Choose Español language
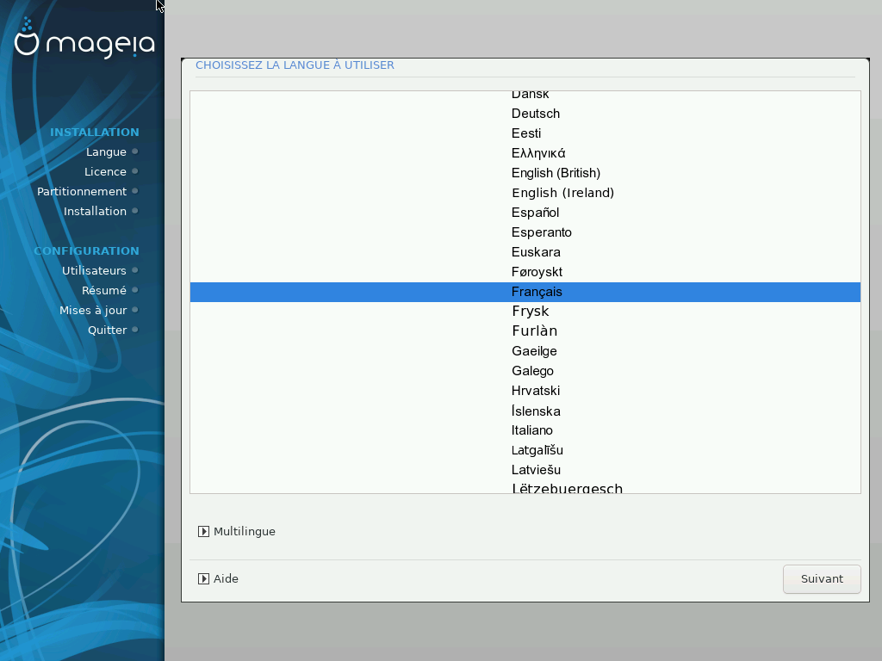This screenshot has width=882, height=661. point(525,213)
